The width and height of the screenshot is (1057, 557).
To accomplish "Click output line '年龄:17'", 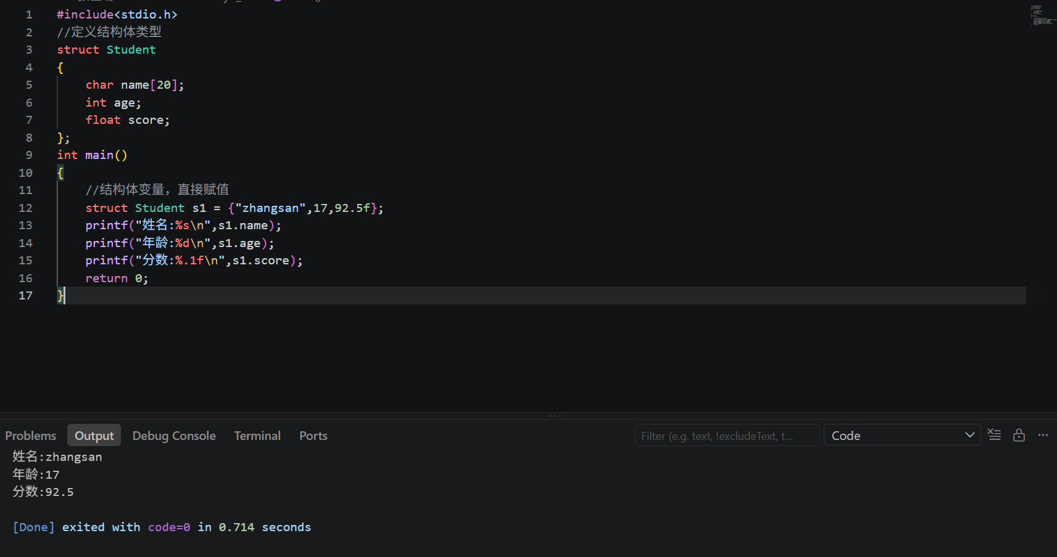I will coord(36,474).
